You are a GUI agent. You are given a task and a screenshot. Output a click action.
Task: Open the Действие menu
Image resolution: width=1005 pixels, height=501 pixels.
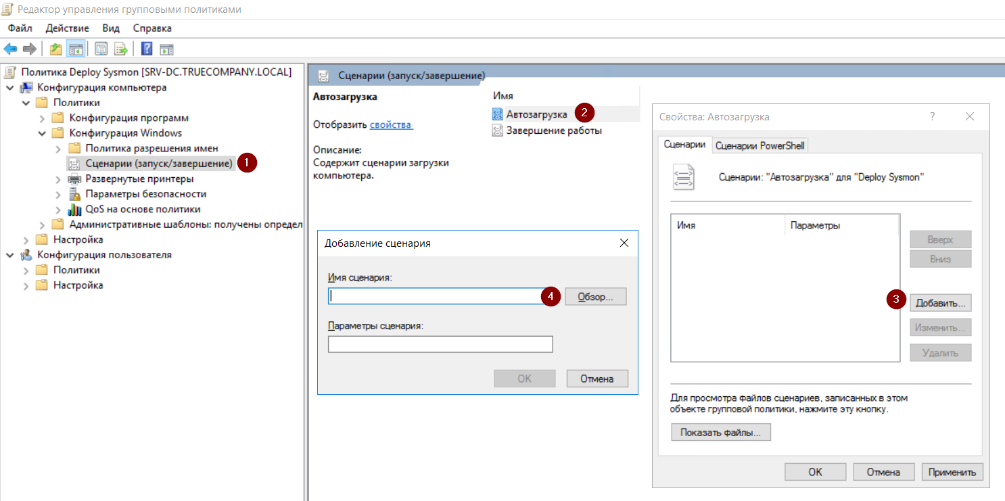coord(67,28)
